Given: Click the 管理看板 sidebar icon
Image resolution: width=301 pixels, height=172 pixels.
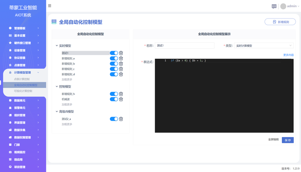Looking at the screenshot, I should tap(10, 28).
